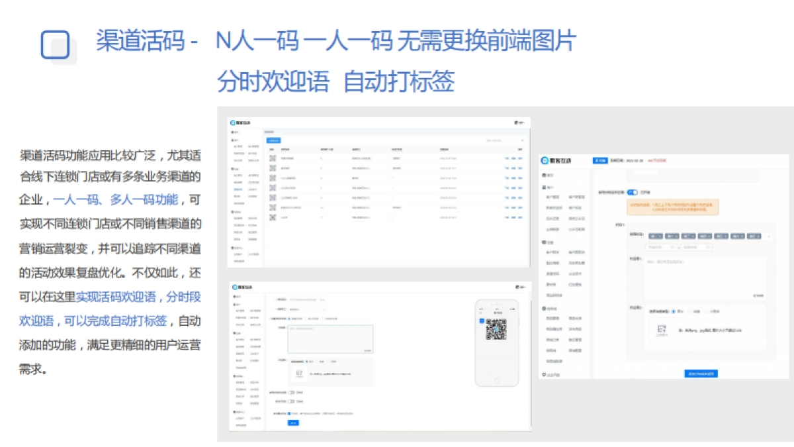The image size is (794, 447).
Task: Click the upload picture icon in right-side form
Action: (x=661, y=330)
